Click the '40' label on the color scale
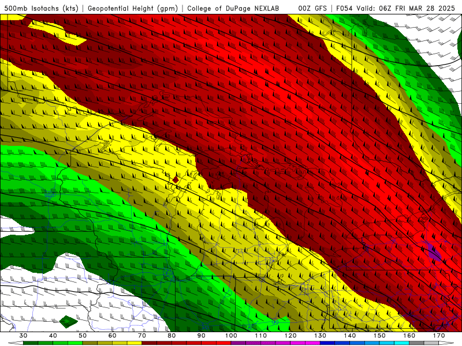Image resolution: width=462 pixels, height=346 pixels. 53,336
